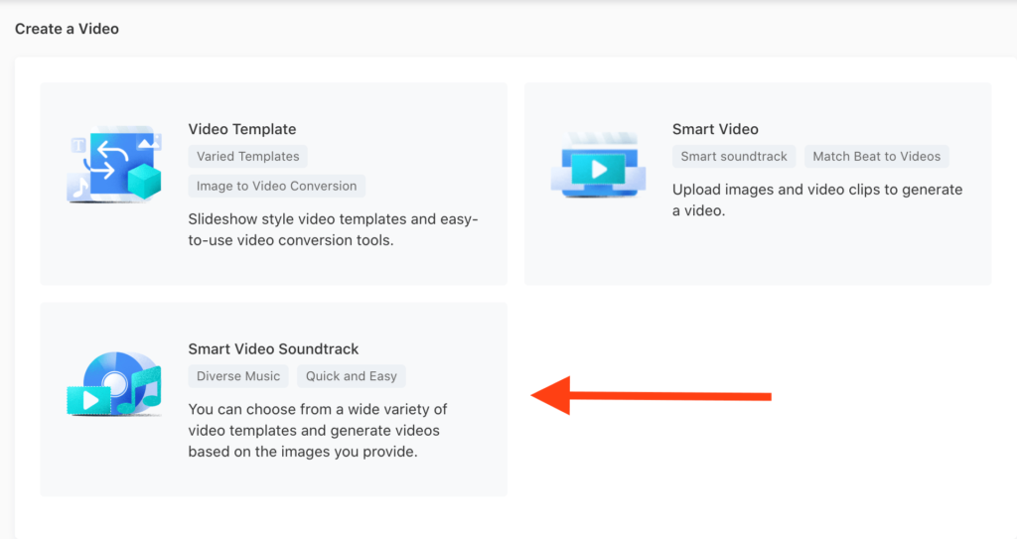1017x539 pixels.
Task: Open the Smart Video title
Action: [714, 129]
